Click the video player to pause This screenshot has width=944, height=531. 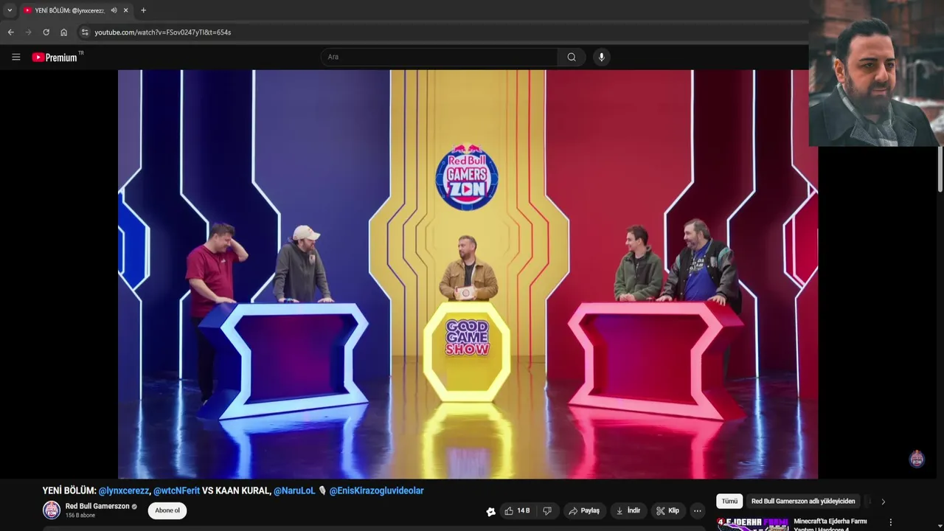(x=468, y=274)
